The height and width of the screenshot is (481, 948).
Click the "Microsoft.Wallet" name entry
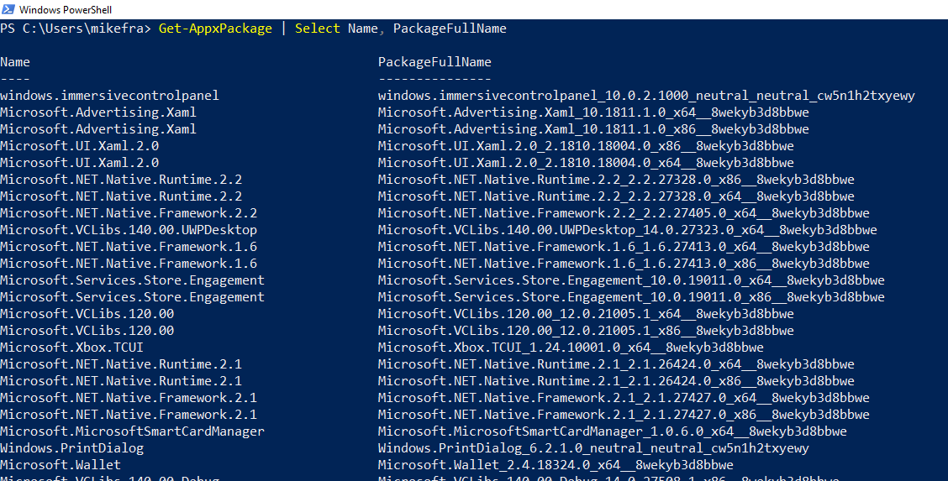click(61, 465)
